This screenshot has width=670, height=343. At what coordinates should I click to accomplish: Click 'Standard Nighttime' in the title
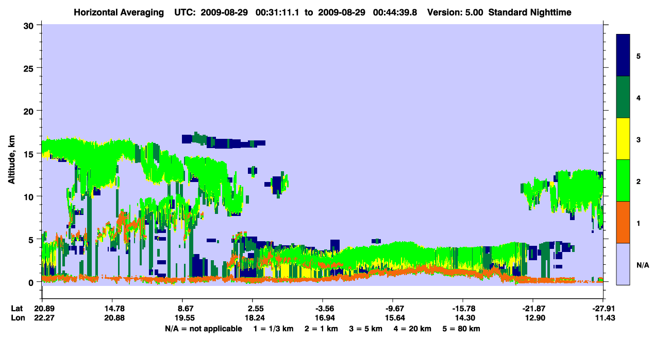pyautogui.click(x=530, y=12)
